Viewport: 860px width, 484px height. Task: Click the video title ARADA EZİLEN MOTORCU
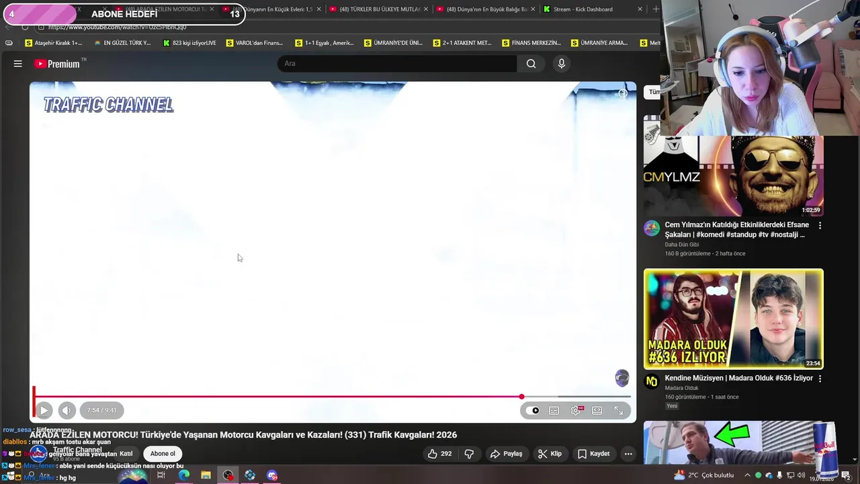[243, 435]
